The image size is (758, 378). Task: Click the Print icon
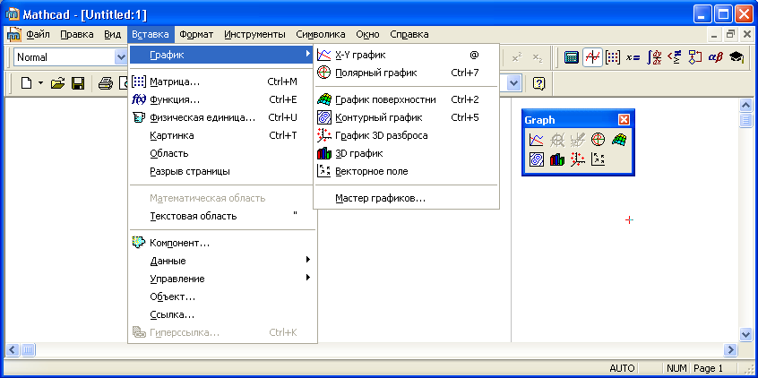106,83
